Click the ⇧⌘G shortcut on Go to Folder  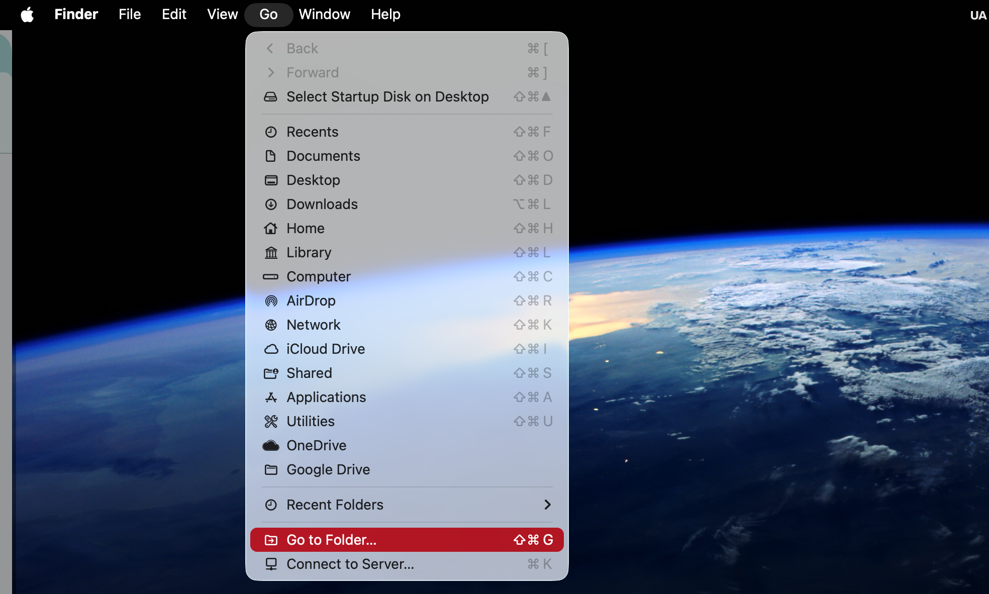(x=533, y=540)
